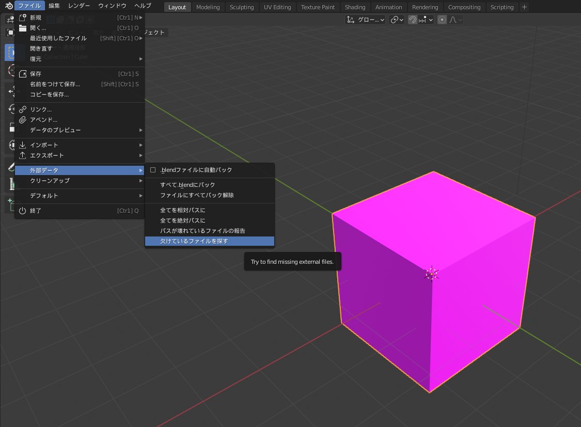Open the 編集 menu

[x=54, y=6]
